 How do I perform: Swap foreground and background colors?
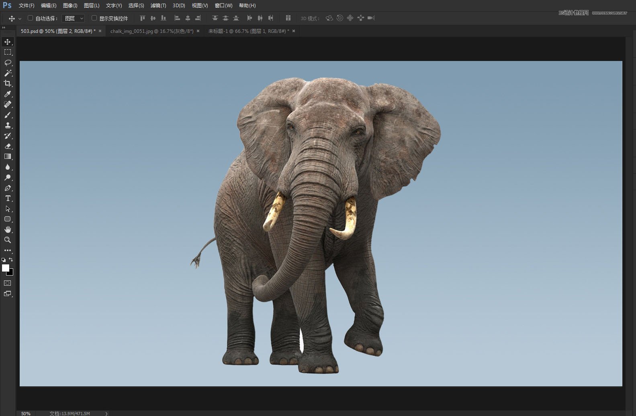tap(11, 260)
